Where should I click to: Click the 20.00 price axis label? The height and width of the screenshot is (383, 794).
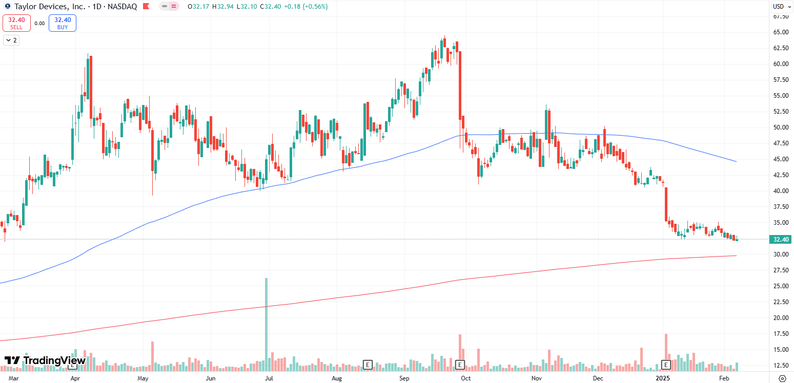coord(781,317)
